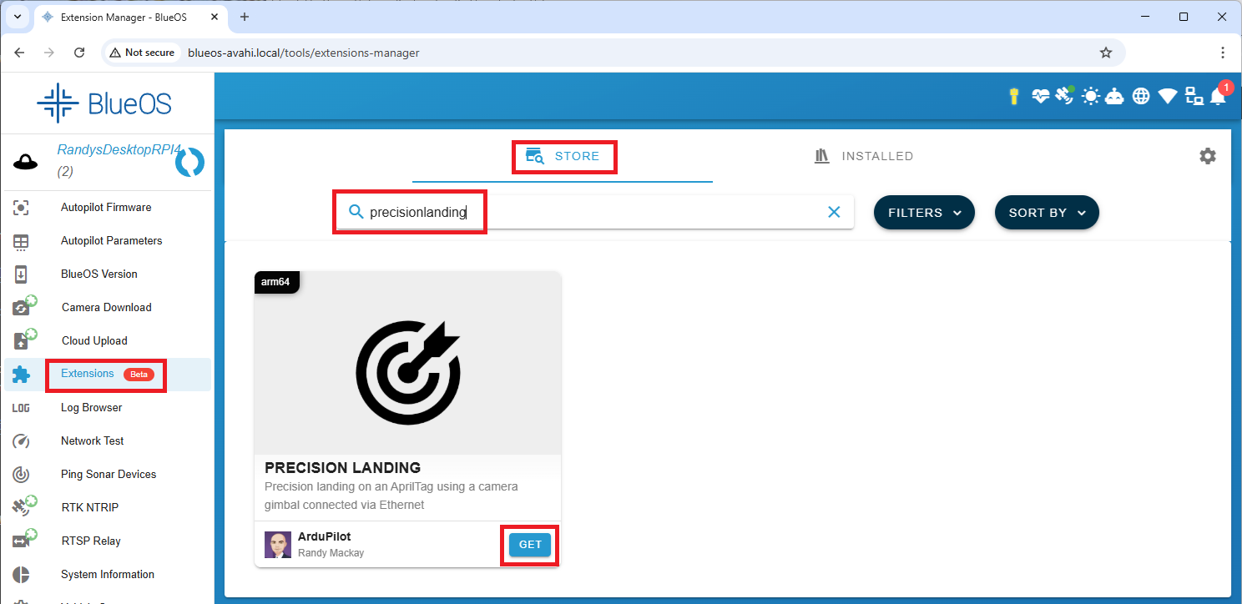Open the Precision Landing target thumbnail
This screenshot has height=604, width=1242.
[407, 363]
